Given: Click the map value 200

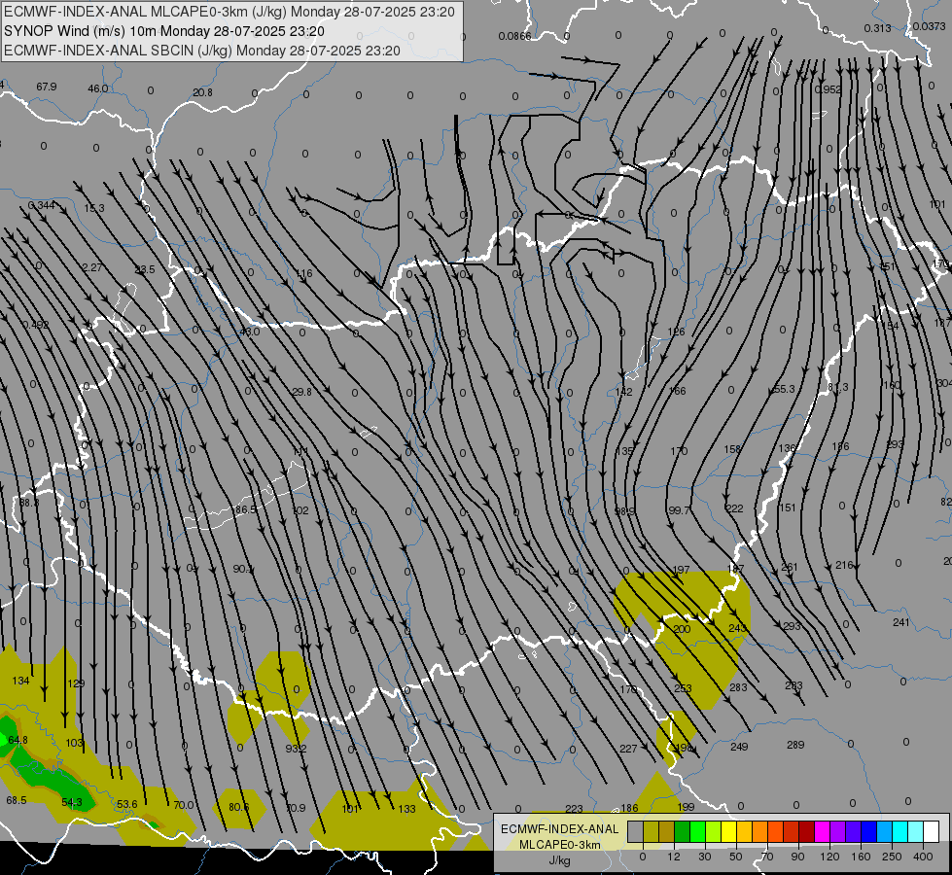Looking at the screenshot, I should (x=682, y=629).
